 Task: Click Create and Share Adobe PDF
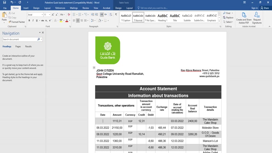(244, 18)
